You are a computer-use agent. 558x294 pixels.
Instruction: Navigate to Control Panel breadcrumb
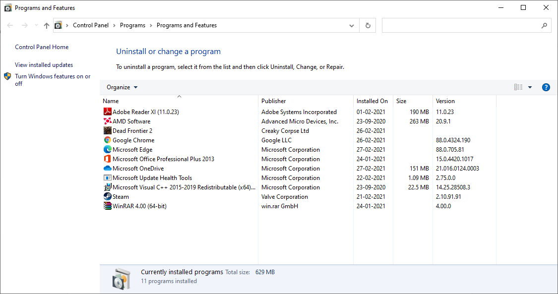coord(91,25)
